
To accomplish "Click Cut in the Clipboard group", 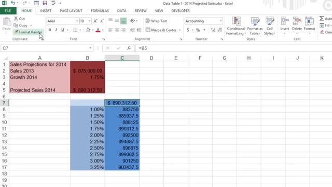I will coord(20,19).
